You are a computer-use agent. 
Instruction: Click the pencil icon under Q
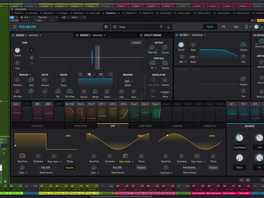[x=31, y=63]
